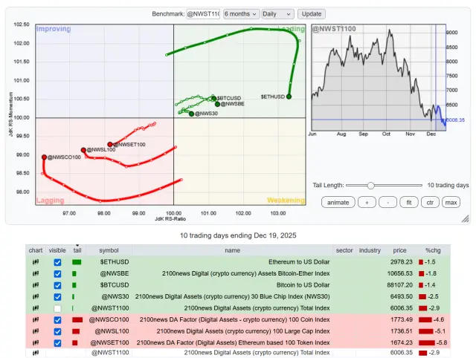Open chart icon for $BTCUSD row
This screenshot has width=476, height=358.
[x=36, y=285]
